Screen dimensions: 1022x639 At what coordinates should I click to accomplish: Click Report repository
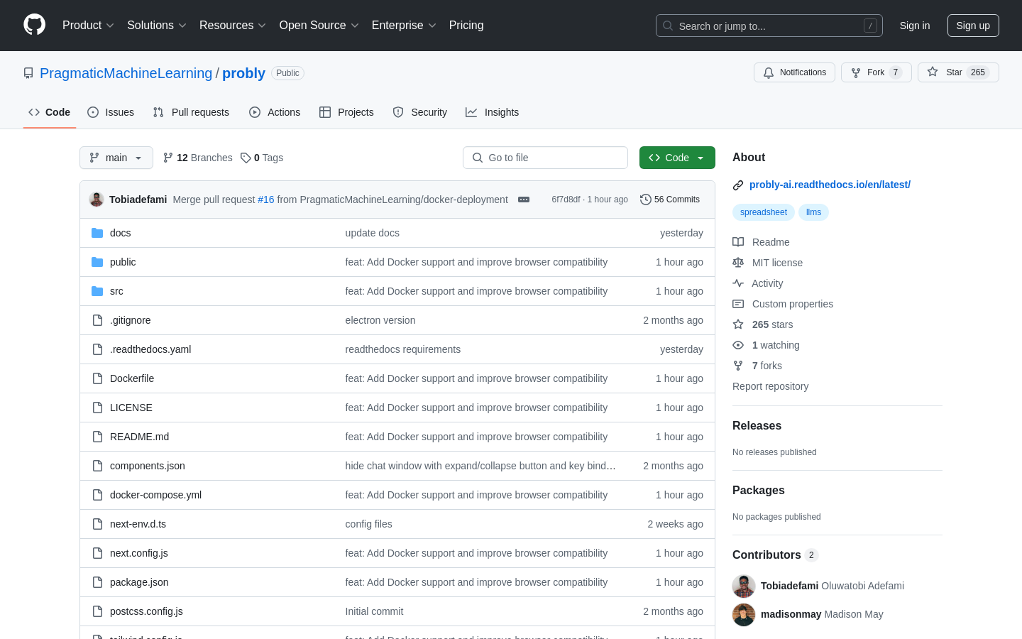pos(770,386)
